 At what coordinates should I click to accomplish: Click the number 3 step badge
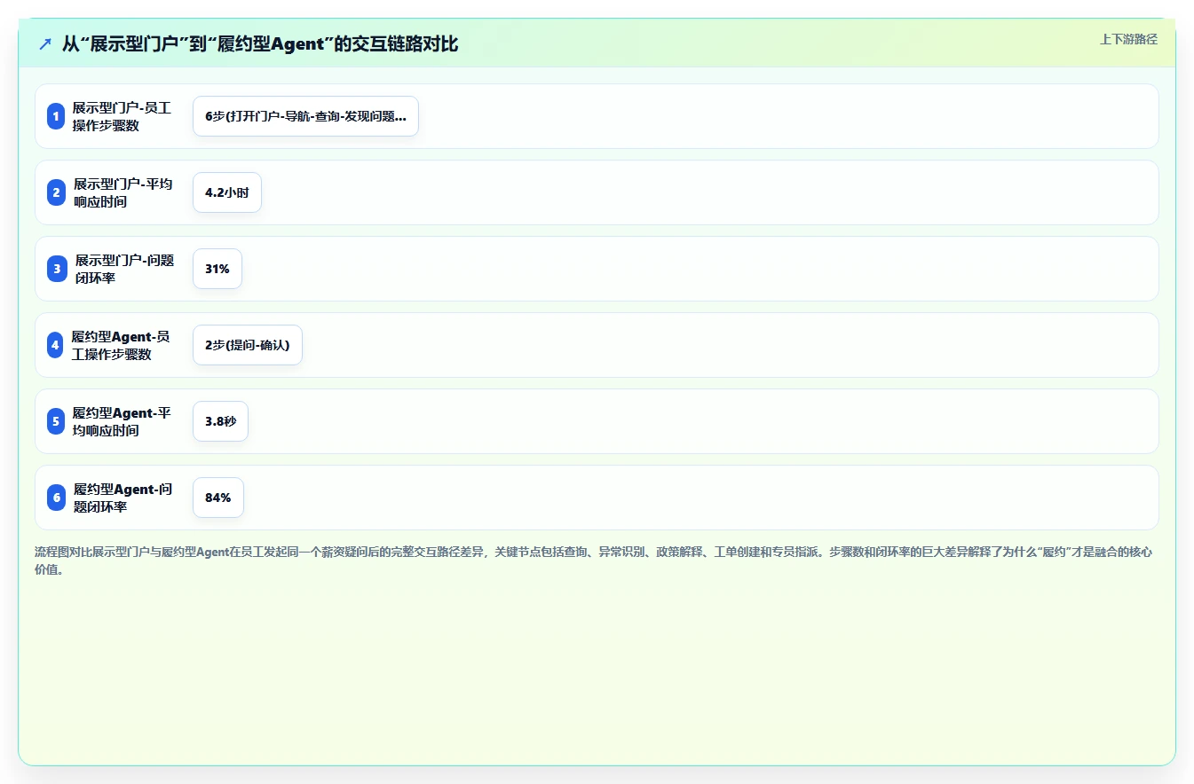tap(57, 269)
